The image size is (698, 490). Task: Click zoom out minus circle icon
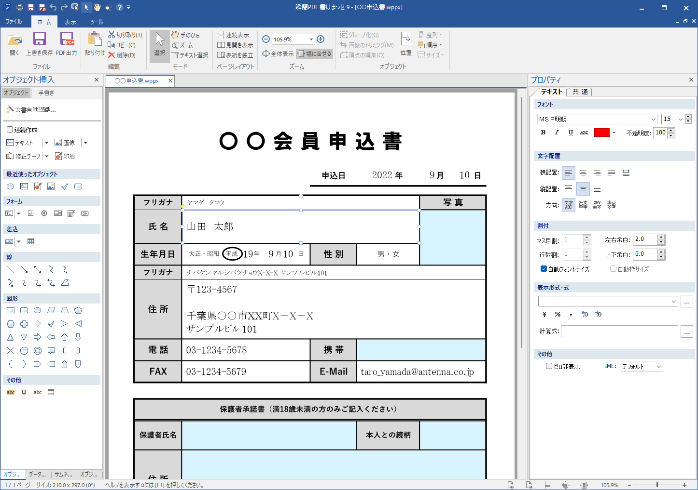[266, 39]
